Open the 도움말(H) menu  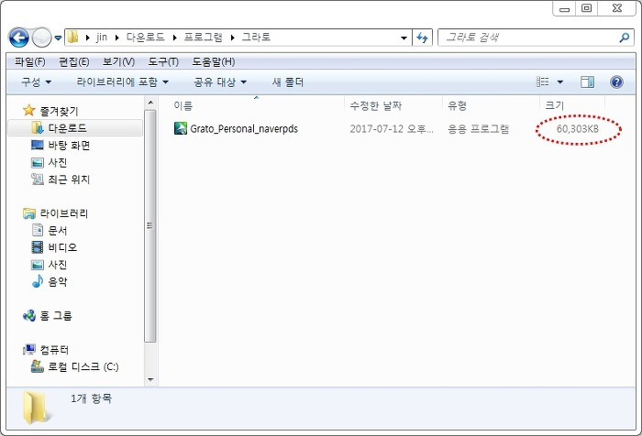click(214, 61)
